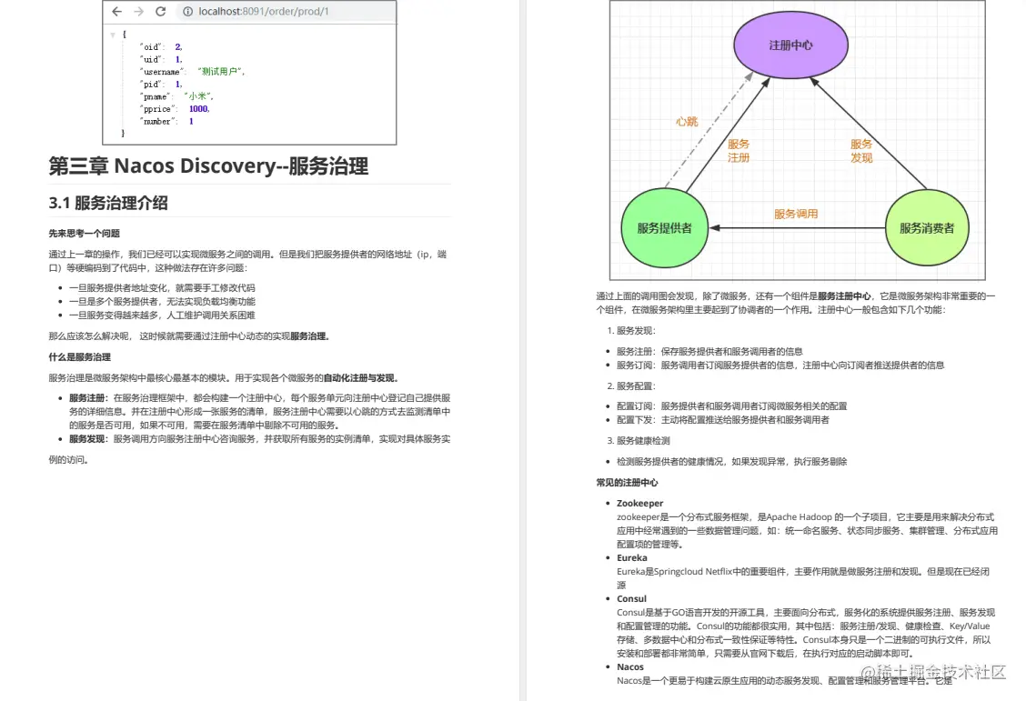
Task: Click heading 第三章 Nacos Discovery--服务治理
Action: tap(208, 167)
